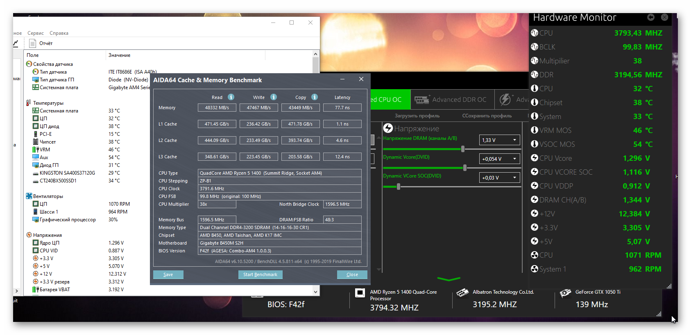Click the Температуры group header
The image size is (691, 335).
tap(45, 103)
